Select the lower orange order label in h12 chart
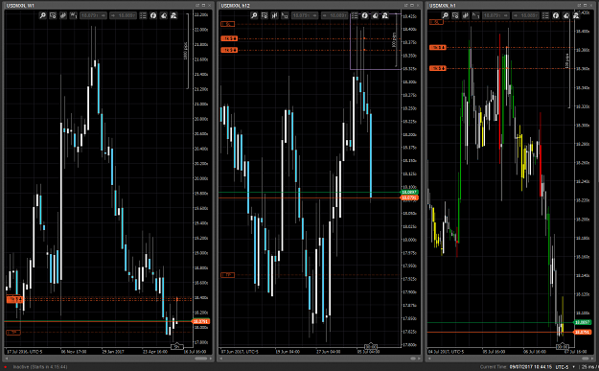The width and height of the screenshot is (599, 371). pyautogui.click(x=229, y=50)
